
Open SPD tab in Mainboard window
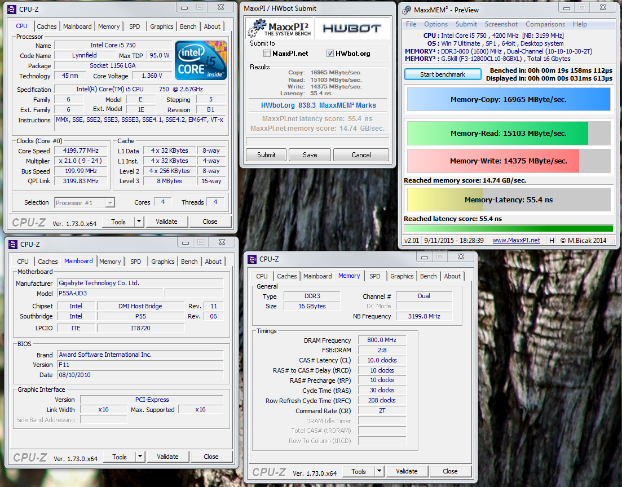[x=136, y=262]
